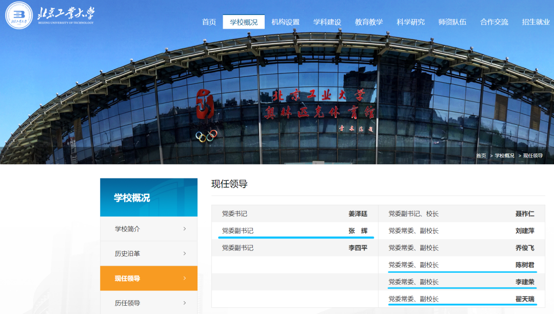The height and width of the screenshot is (314, 554).
Task: Click the 党委常委、副校长 title beside 李建荣
Action: 413,282
